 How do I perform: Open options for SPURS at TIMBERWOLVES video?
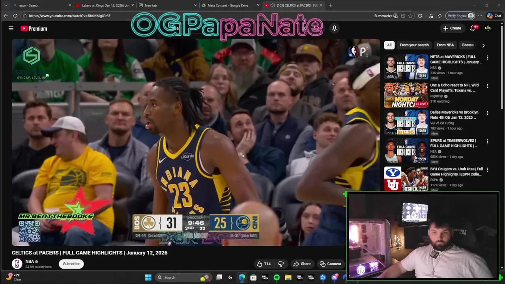click(x=488, y=142)
